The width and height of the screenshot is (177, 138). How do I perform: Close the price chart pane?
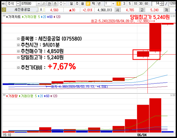[x=174, y=16]
